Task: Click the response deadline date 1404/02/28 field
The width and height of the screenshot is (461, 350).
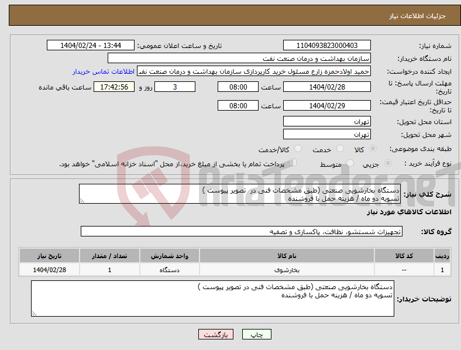Action: 327,87
